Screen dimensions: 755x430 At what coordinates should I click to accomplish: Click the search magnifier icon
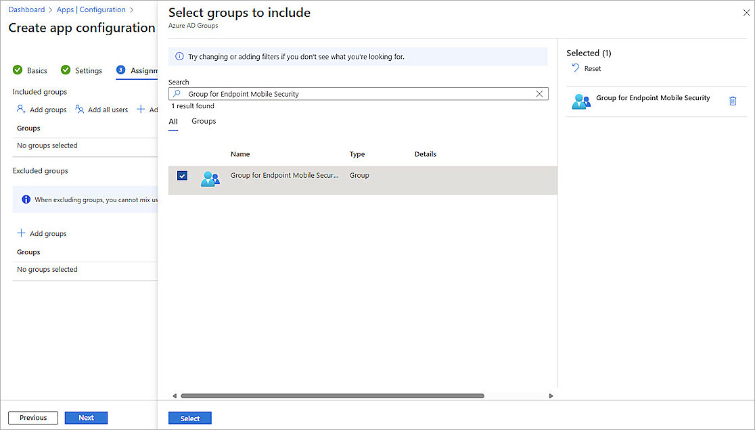click(x=177, y=94)
